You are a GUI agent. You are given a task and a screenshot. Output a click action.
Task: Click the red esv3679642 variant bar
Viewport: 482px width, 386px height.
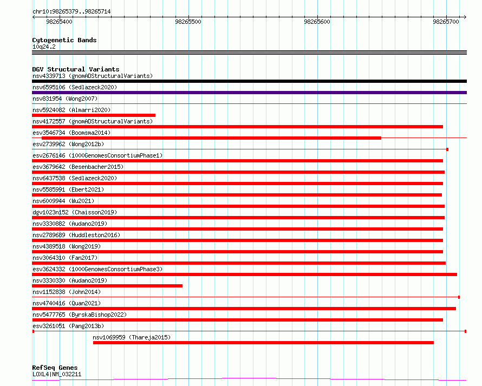pos(238,172)
